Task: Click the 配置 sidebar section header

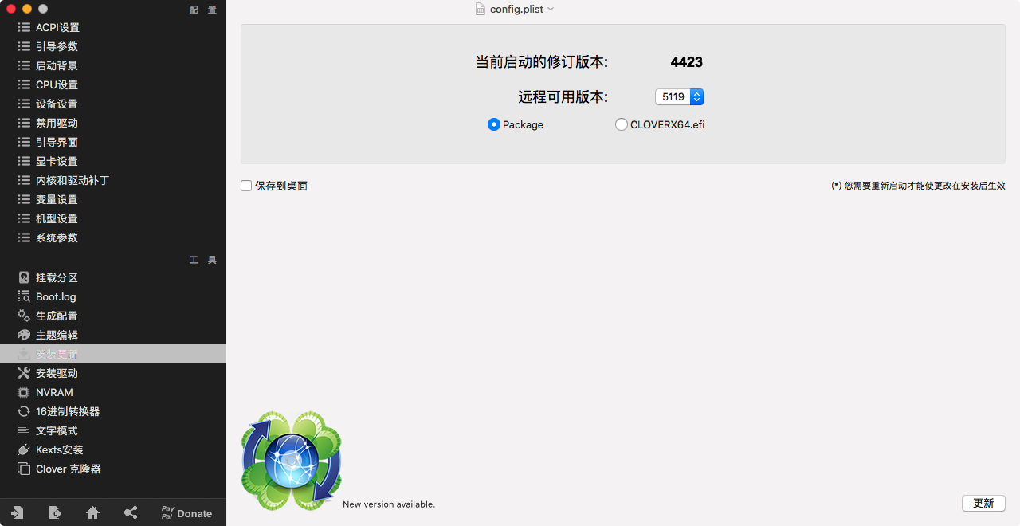Action: [202, 10]
